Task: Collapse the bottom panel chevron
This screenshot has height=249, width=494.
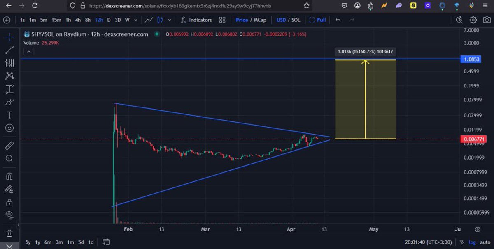Action: pyautogui.click(x=9, y=246)
